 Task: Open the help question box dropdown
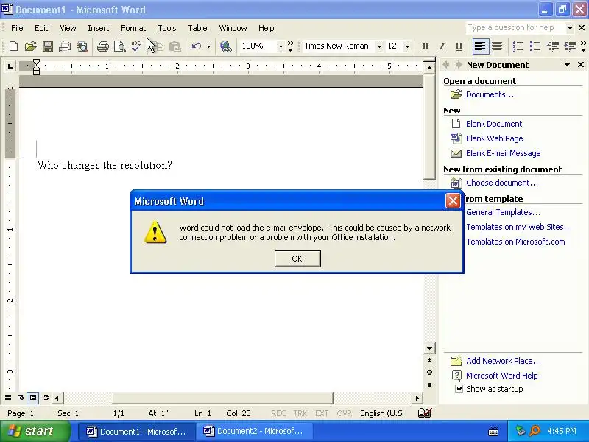[x=570, y=28]
